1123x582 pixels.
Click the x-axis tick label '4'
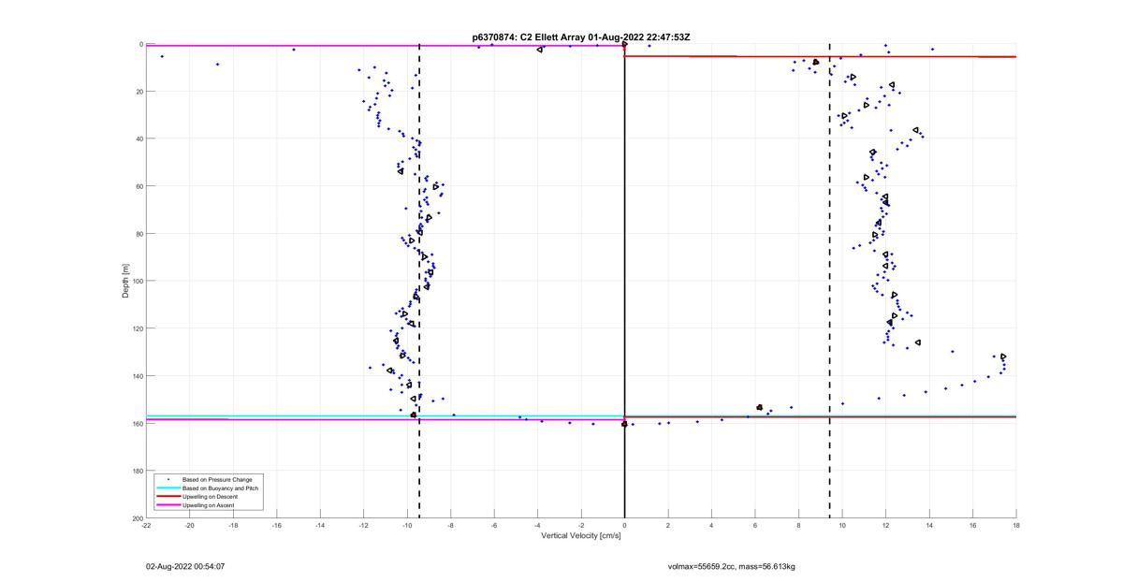(x=712, y=526)
